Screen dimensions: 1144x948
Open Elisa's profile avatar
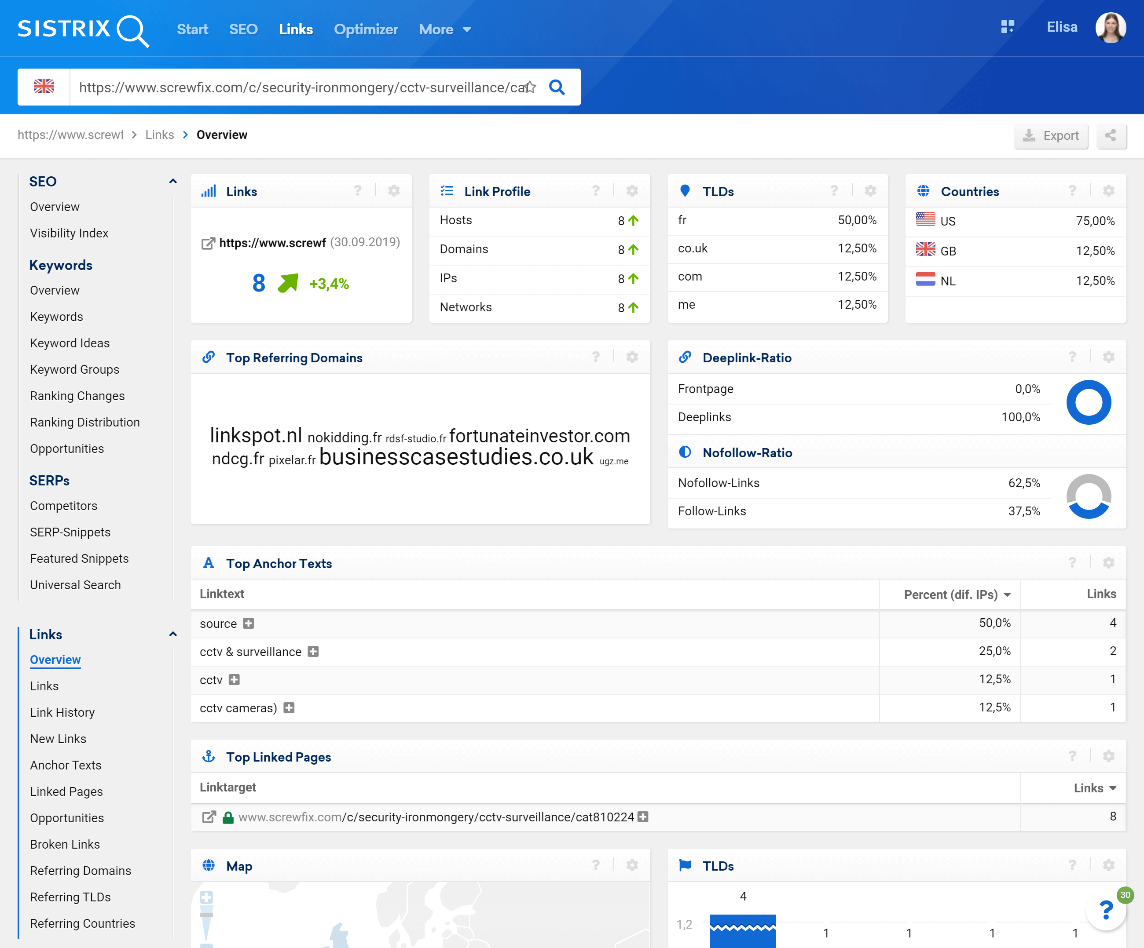click(1110, 28)
